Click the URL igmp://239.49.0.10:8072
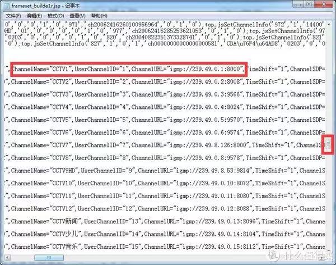The width and height of the screenshot is (336, 265). 213,184
